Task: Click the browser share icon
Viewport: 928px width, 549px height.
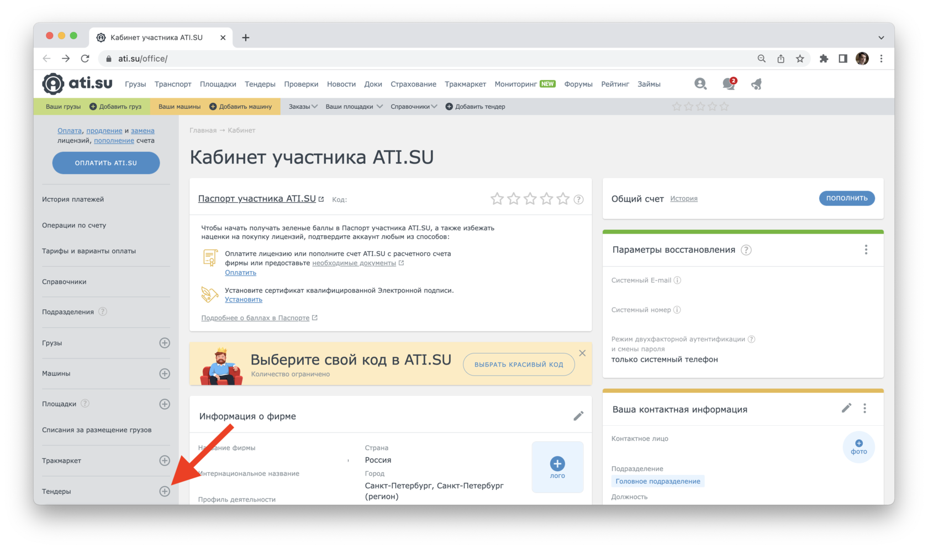Action: 781,59
